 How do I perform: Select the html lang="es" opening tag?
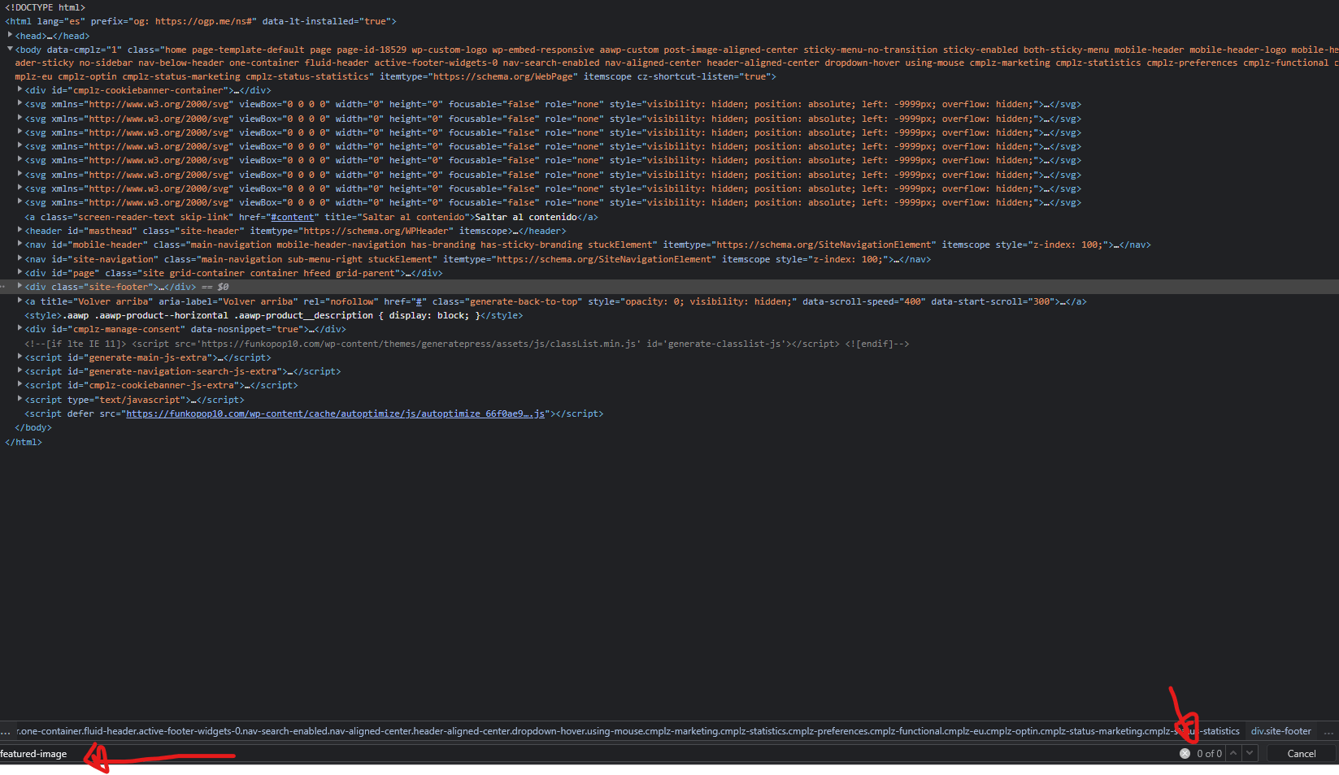point(201,21)
